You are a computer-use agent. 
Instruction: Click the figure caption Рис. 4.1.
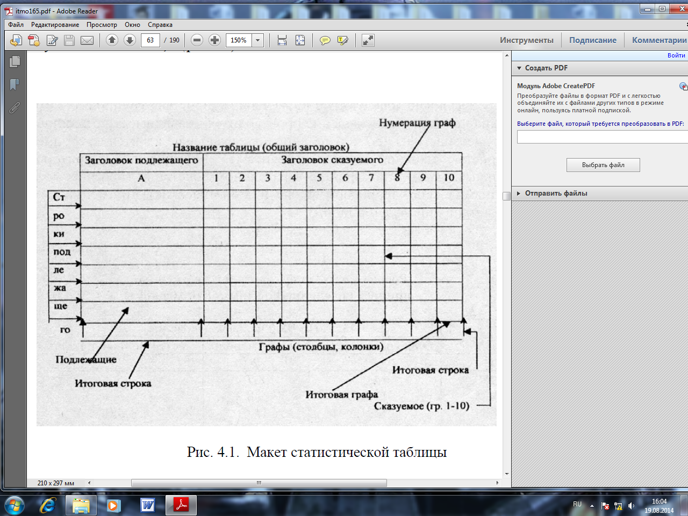point(317,452)
